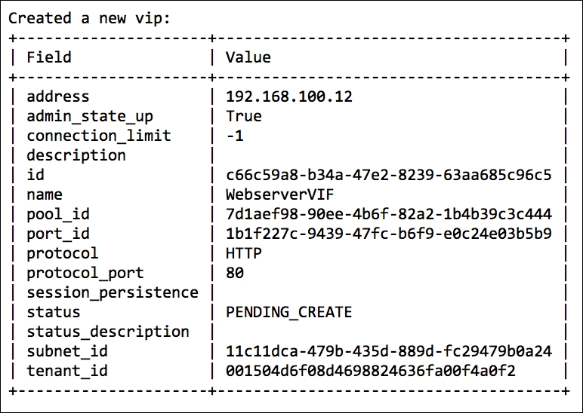Image resolution: width=583 pixels, height=413 pixels.
Task: Click the address field label
Action: tap(58, 96)
